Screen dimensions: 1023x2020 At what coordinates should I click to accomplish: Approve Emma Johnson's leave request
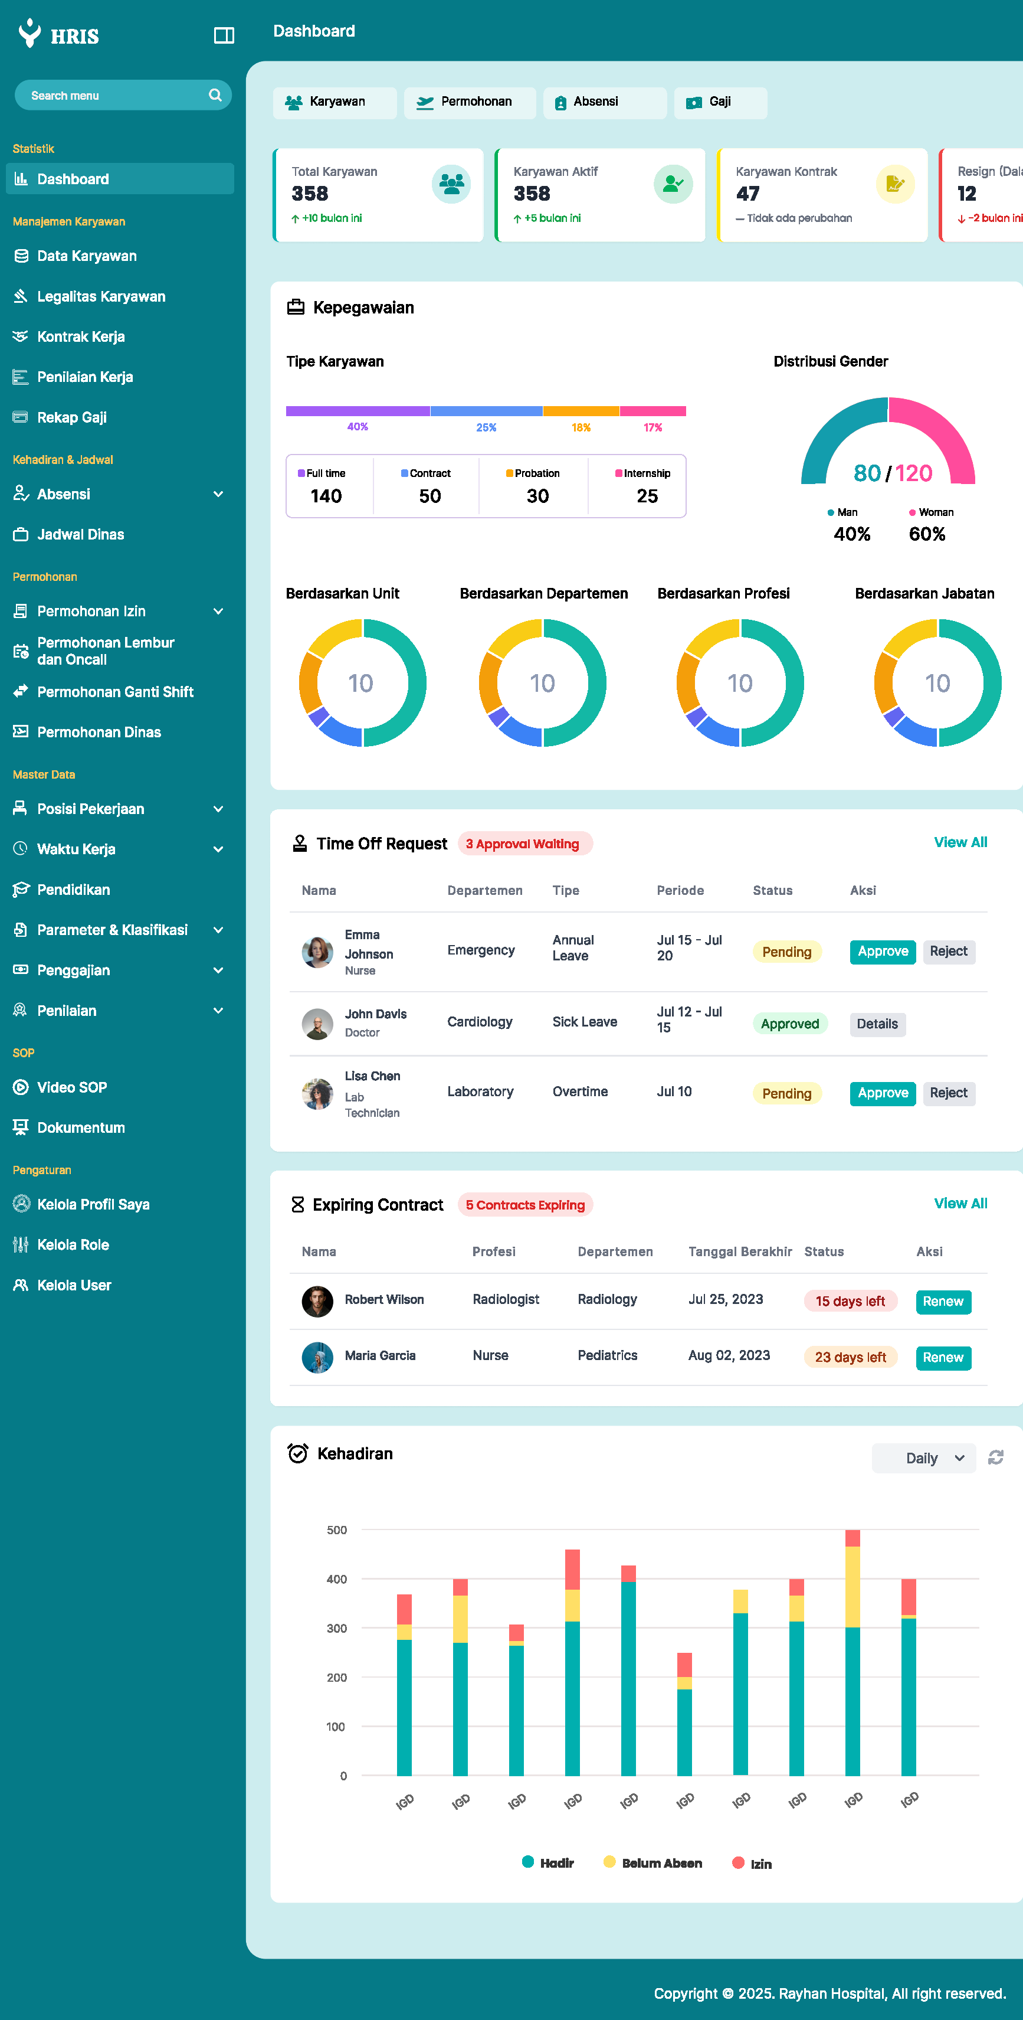[882, 951]
